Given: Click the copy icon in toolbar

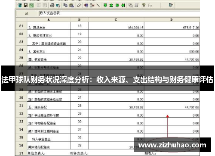Looking at the screenshot, I should (x=65, y=6).
